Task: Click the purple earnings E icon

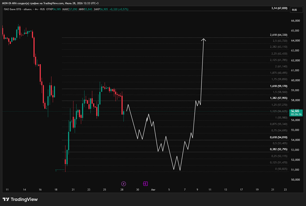Action: point(145,184)
